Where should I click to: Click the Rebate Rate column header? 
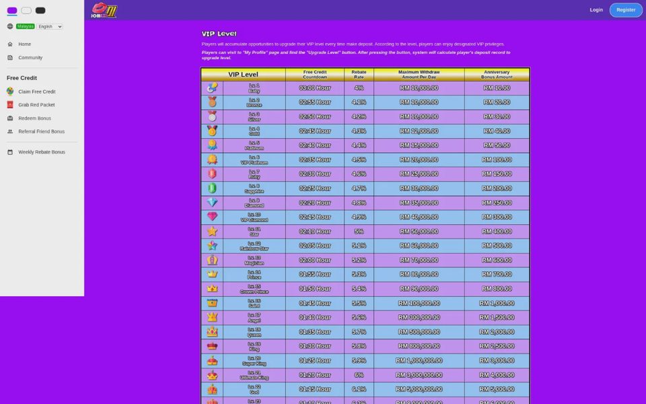(359, 74)
